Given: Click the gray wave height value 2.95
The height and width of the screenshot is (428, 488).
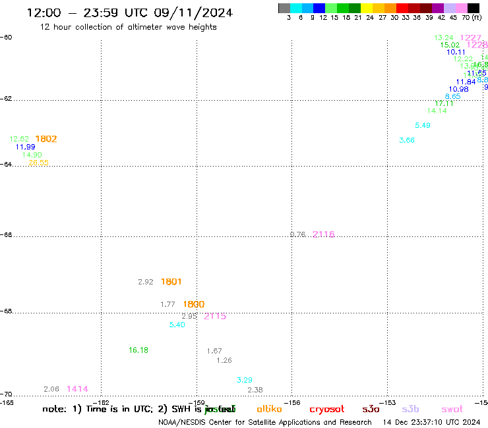Looking at the screenshot, I should [189, 317].
